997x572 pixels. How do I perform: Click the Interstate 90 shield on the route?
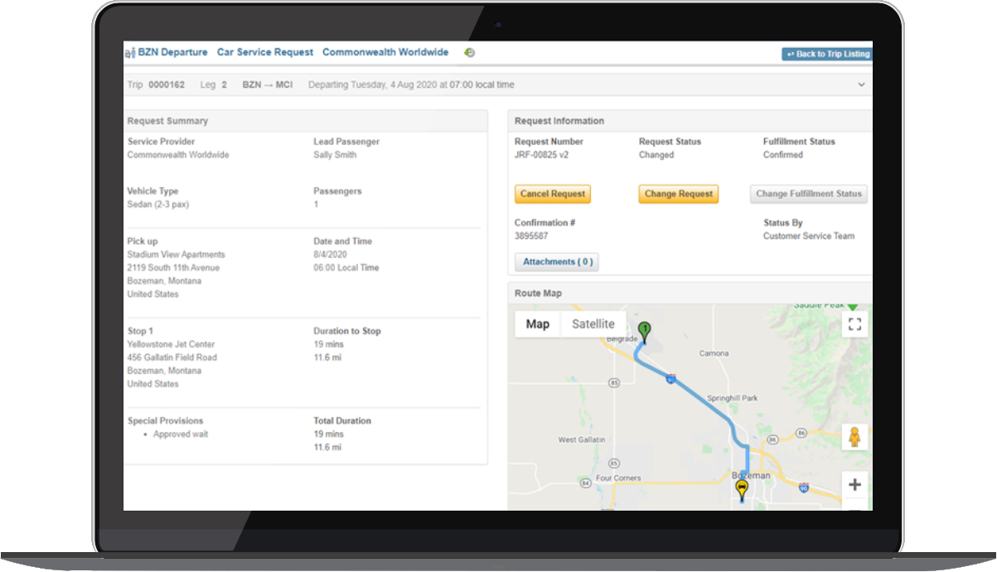pos(670,378)
